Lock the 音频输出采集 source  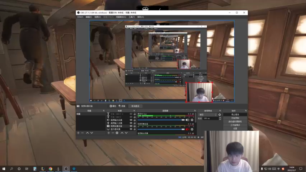[x=135, y=120]
